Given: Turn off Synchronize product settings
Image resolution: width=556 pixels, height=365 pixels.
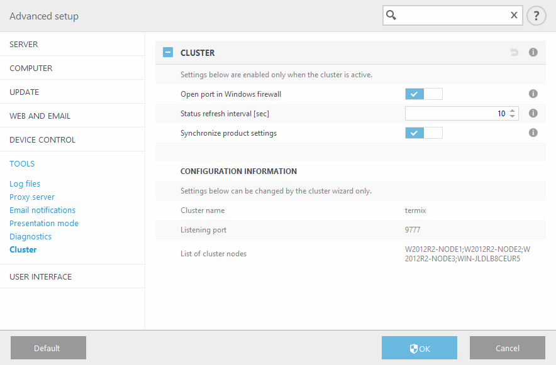Looking at the screenshot, I should coord(423,133).
